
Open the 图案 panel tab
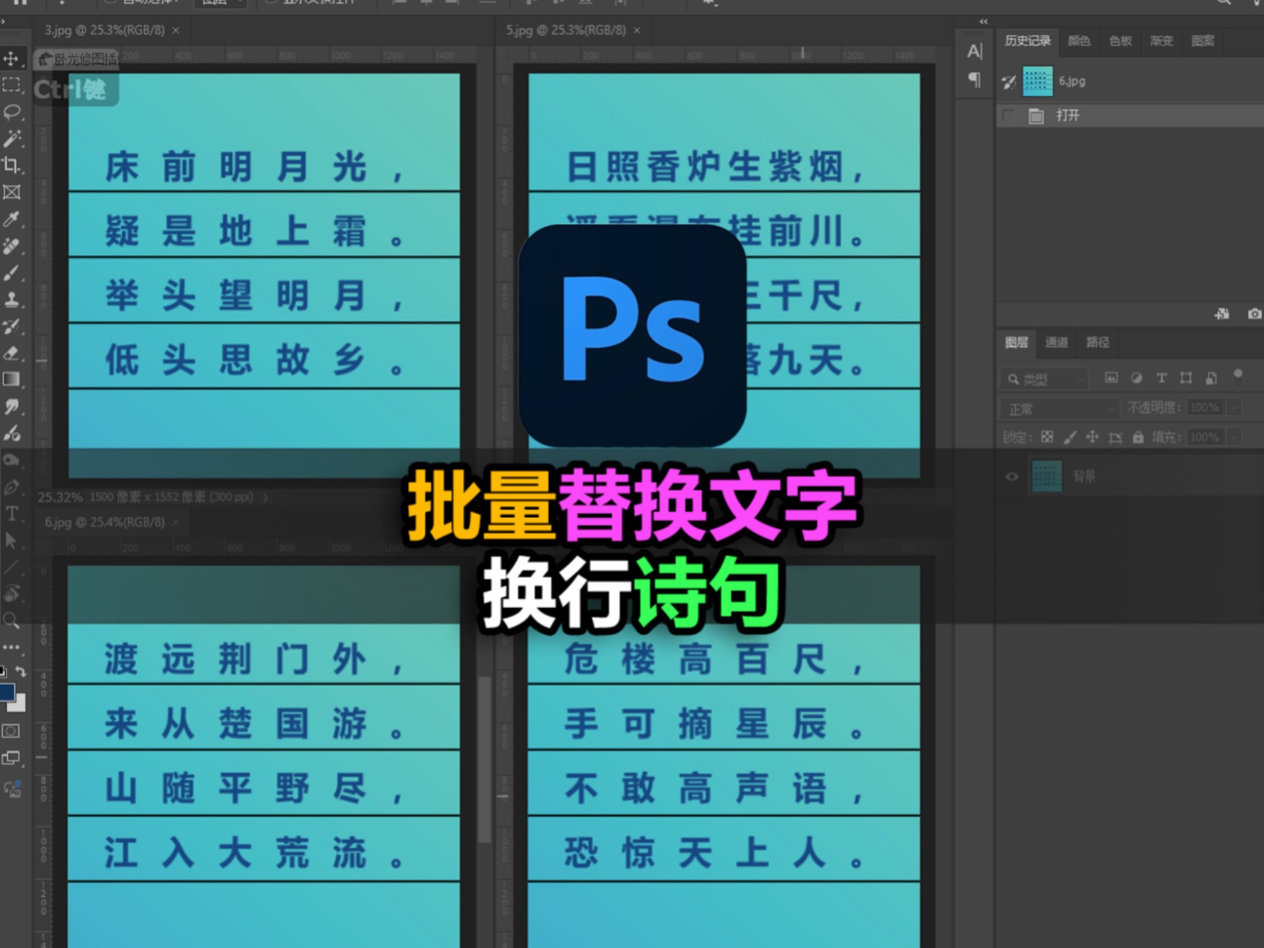point(1203,41)
